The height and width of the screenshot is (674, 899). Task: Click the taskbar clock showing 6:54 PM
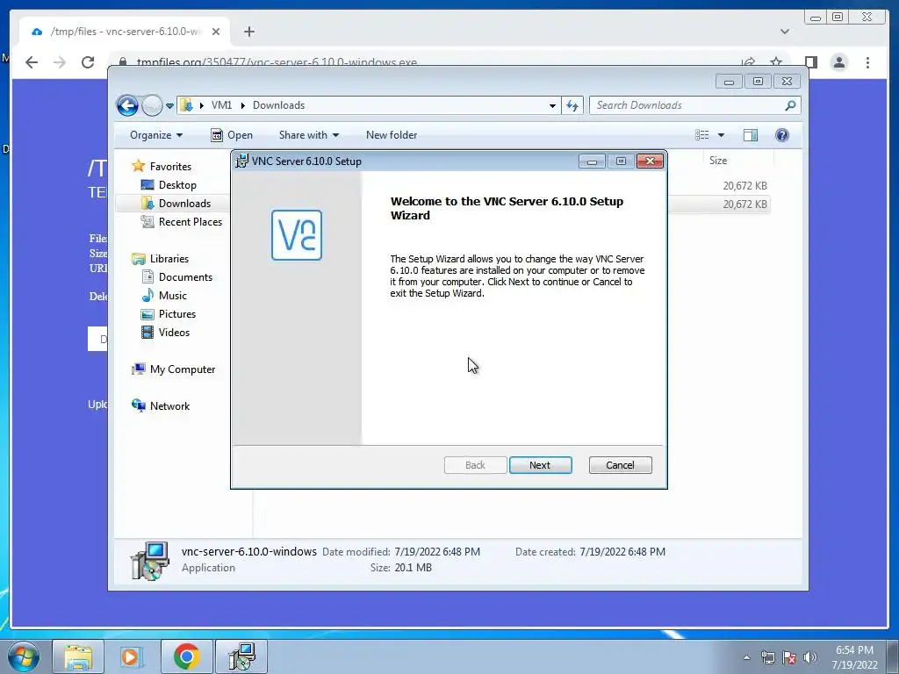tap(854, 656)
